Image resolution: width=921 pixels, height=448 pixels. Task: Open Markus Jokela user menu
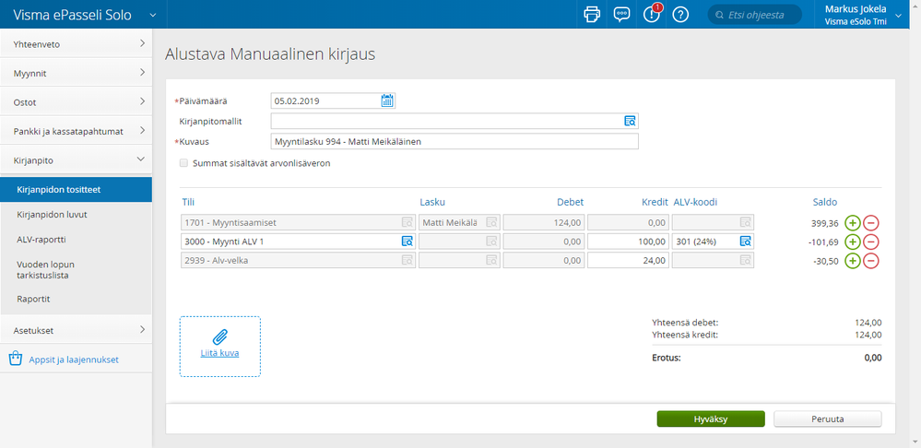click(x=899, y=15)
